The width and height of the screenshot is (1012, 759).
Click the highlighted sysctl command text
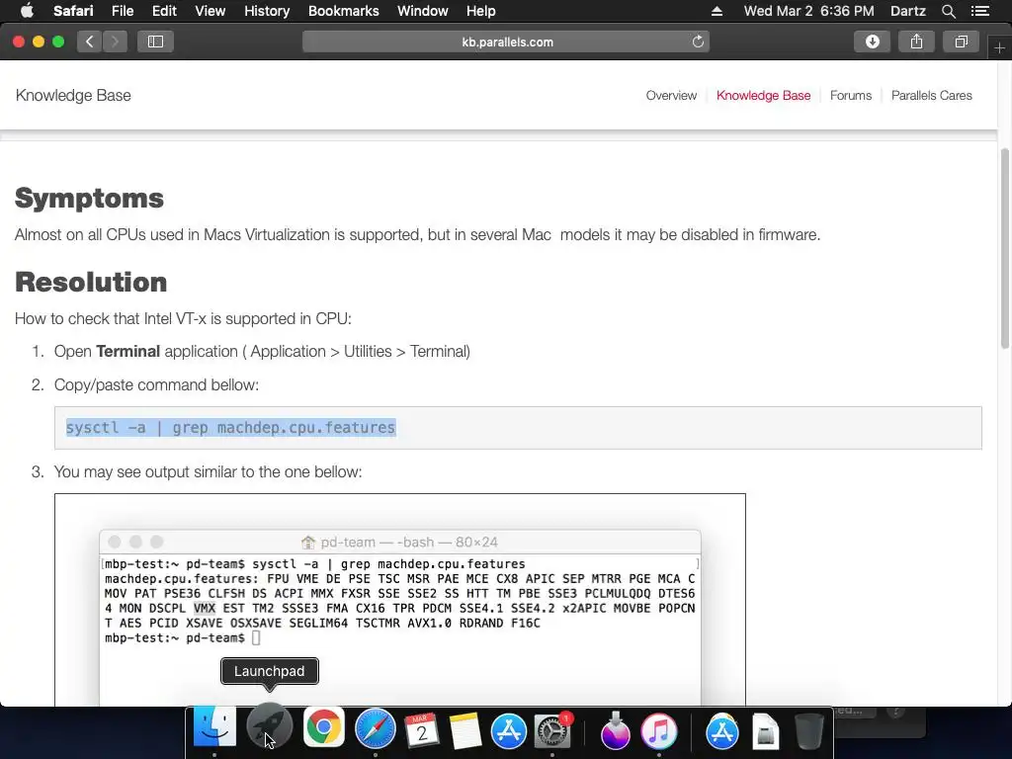tap(230, 427)
